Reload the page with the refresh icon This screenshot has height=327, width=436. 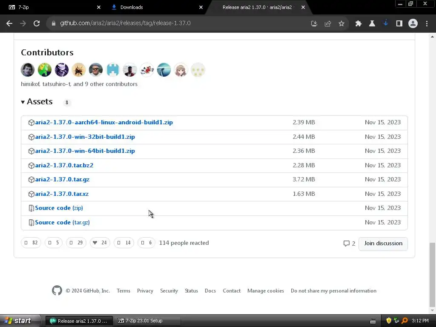37,23
